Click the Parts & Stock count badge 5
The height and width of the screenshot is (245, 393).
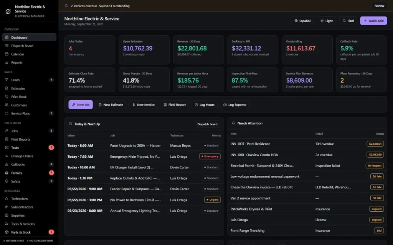click(51, 232)
